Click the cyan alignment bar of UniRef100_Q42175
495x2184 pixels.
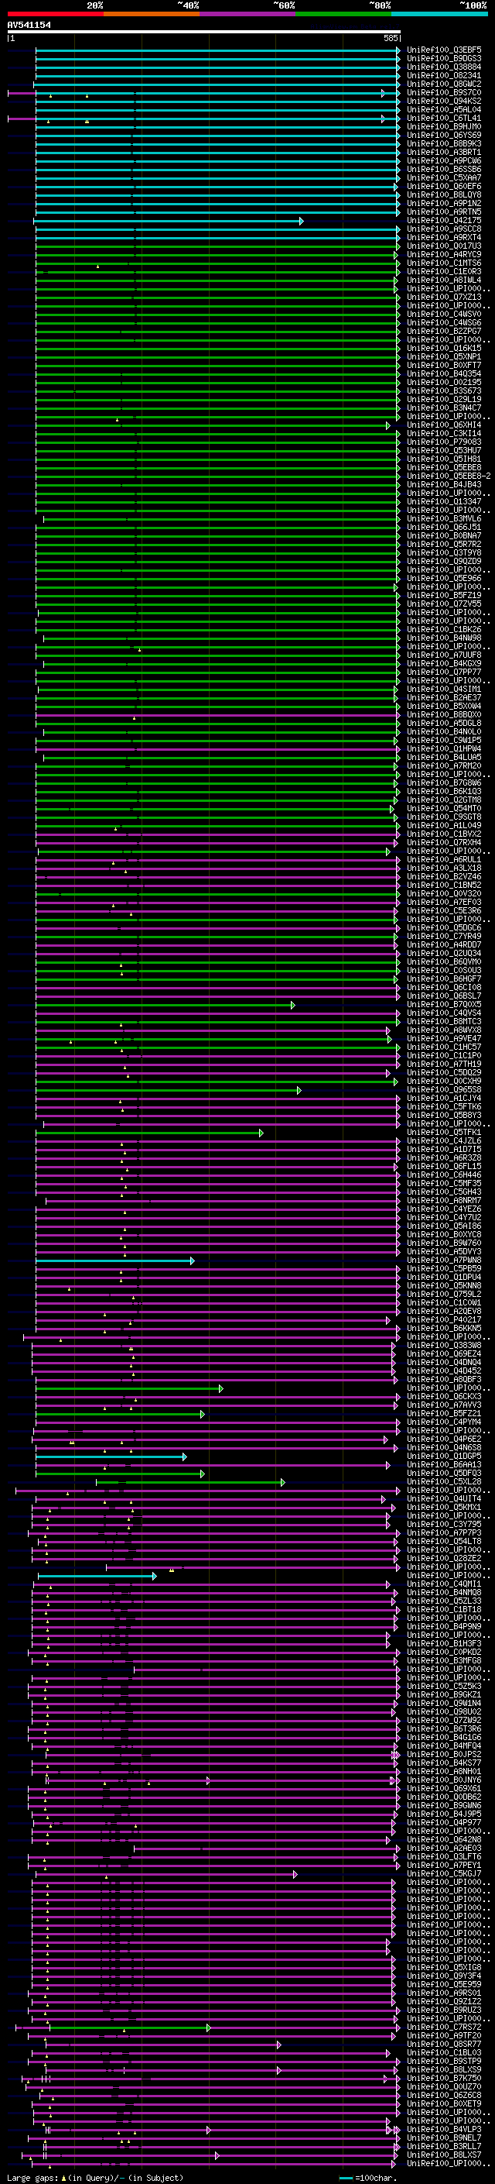(x=168, y=222)
